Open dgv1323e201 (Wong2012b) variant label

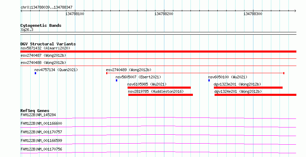pos(237,84)
